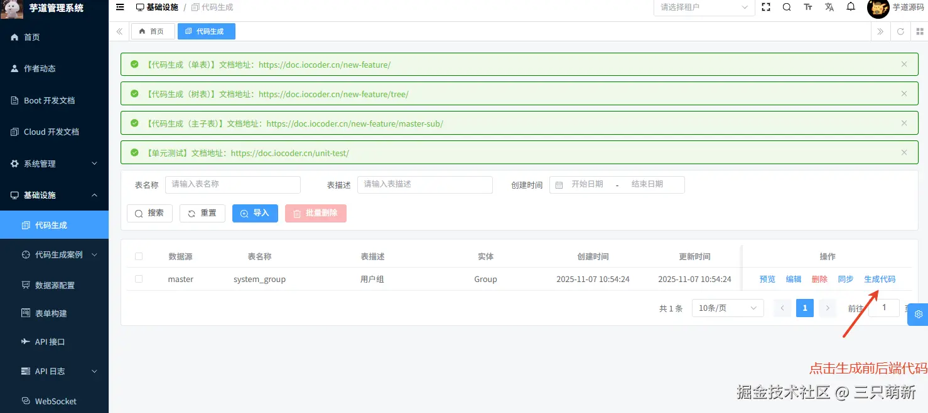Toggle fullscreen mode icon

click(x=765, y=8)
